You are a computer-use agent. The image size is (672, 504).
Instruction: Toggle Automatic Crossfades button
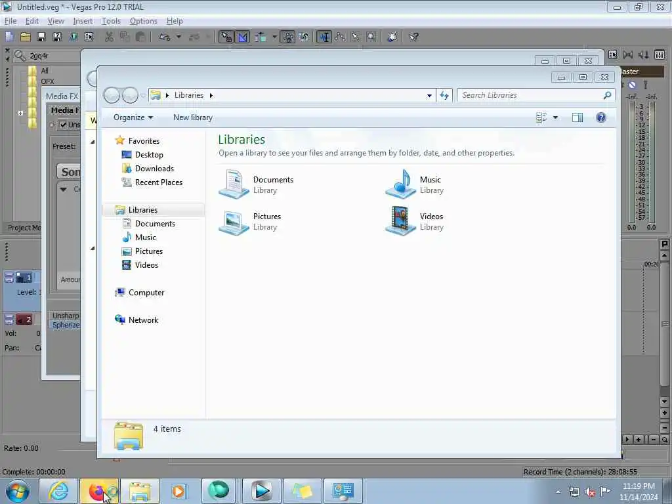tap(242, 37)
